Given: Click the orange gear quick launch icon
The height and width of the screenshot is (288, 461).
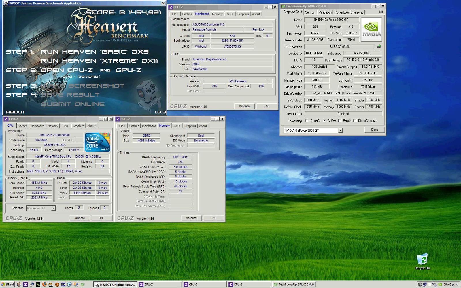Looking at the screenshot, I should (x=57, y=284).
